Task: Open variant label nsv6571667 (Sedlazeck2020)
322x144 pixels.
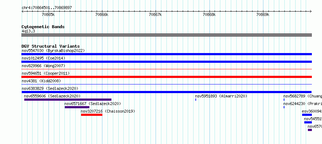Action: pos(93,104)
